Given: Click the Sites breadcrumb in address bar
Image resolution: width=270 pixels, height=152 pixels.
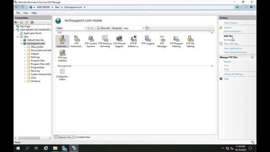Looking at the screenshot, I should (57, 7).
